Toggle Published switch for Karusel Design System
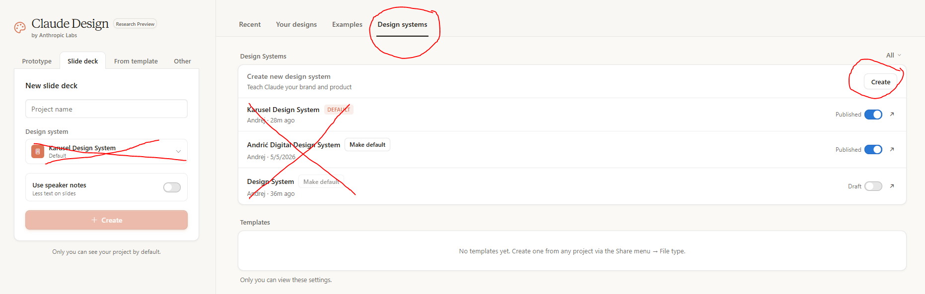This screenshot has height=294, width=925. click(x=873, y=115)
